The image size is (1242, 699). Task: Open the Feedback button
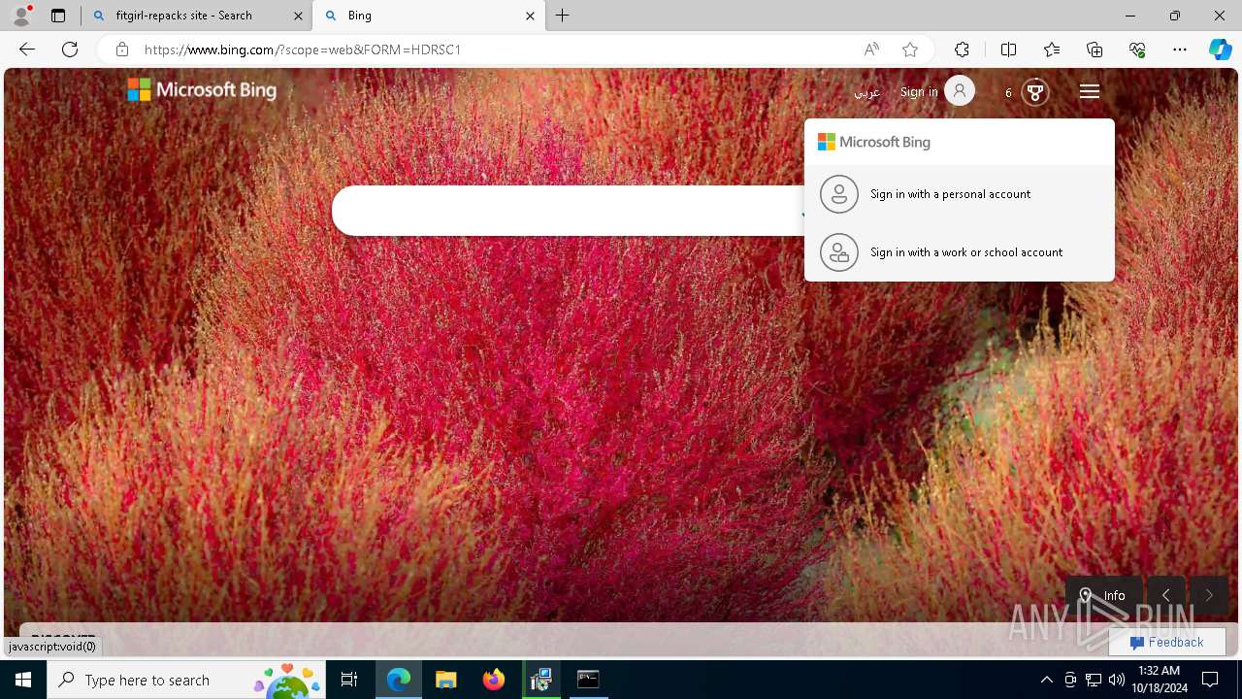[x=1167, y=642]
